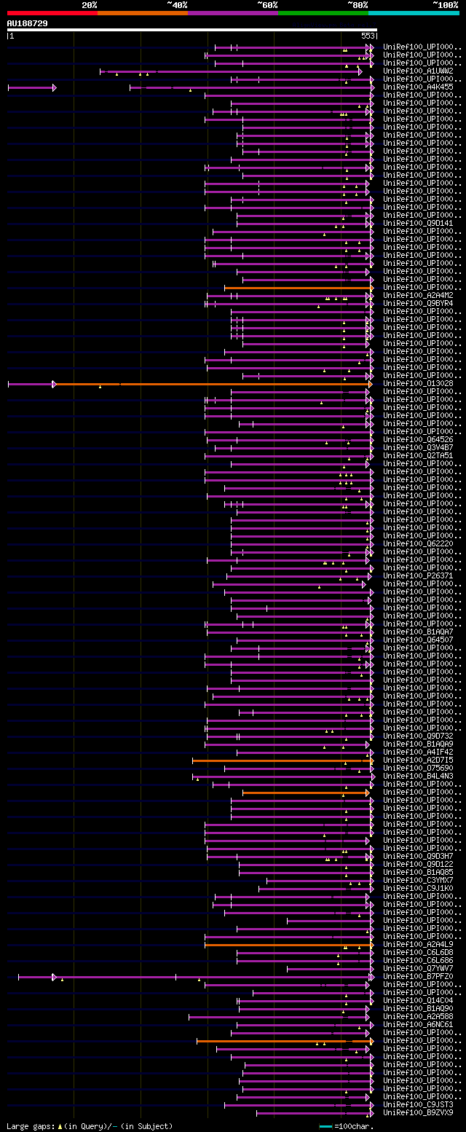Select hit label UniRef100_B1AQ85
Screen dimensions: 466x1132
(x=418, y=873)
